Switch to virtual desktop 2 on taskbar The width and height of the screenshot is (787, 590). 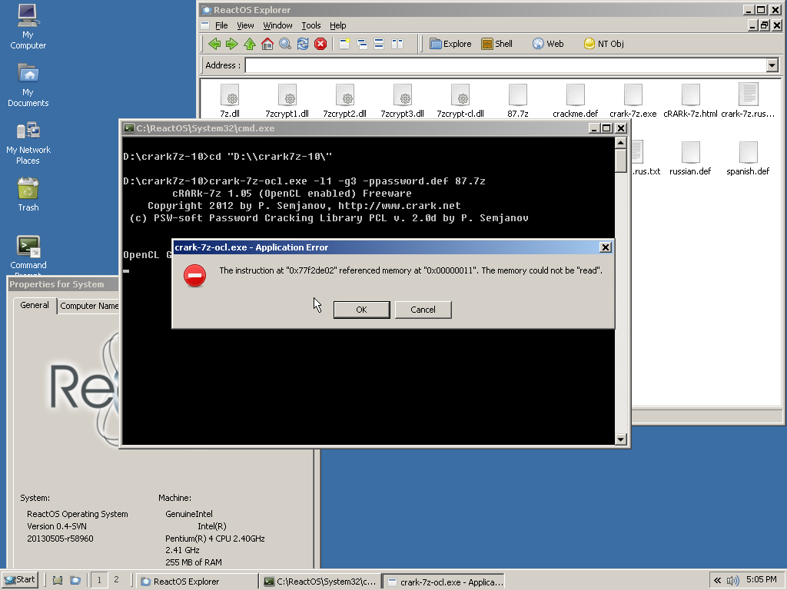(117, 580)
